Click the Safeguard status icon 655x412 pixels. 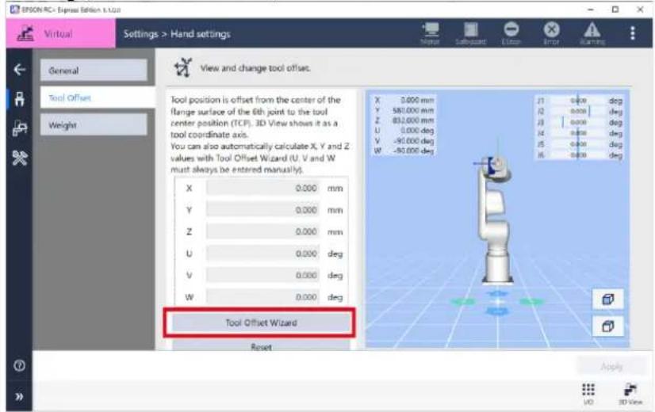[x=471, y=33]
